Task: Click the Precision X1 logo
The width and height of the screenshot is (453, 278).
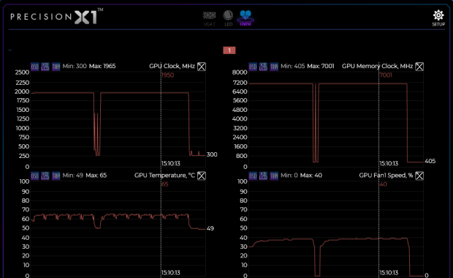Action: (x=57, y=17)
